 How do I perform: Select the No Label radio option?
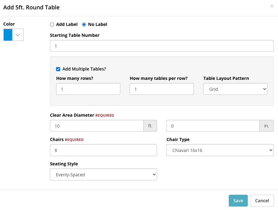84,25
